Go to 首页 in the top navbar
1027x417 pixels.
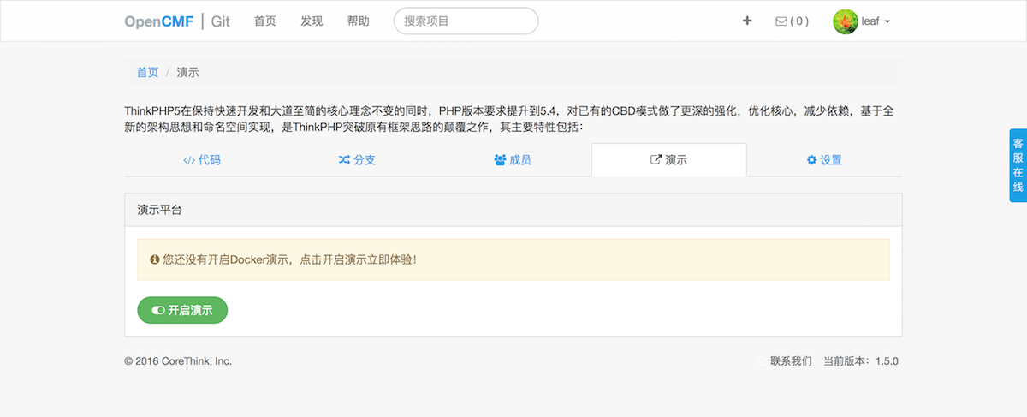265,21
